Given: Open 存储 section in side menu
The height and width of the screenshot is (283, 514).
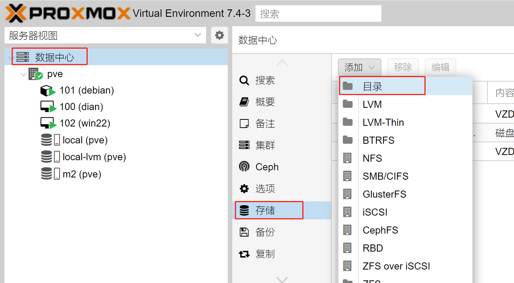Looking at the screenshot, I should click(x=265, y=210).
